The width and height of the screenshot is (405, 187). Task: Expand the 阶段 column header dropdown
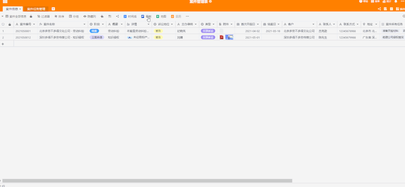coord(104,24)
